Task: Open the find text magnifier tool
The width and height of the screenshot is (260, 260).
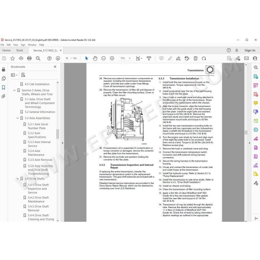Action: tap(38, 58)
